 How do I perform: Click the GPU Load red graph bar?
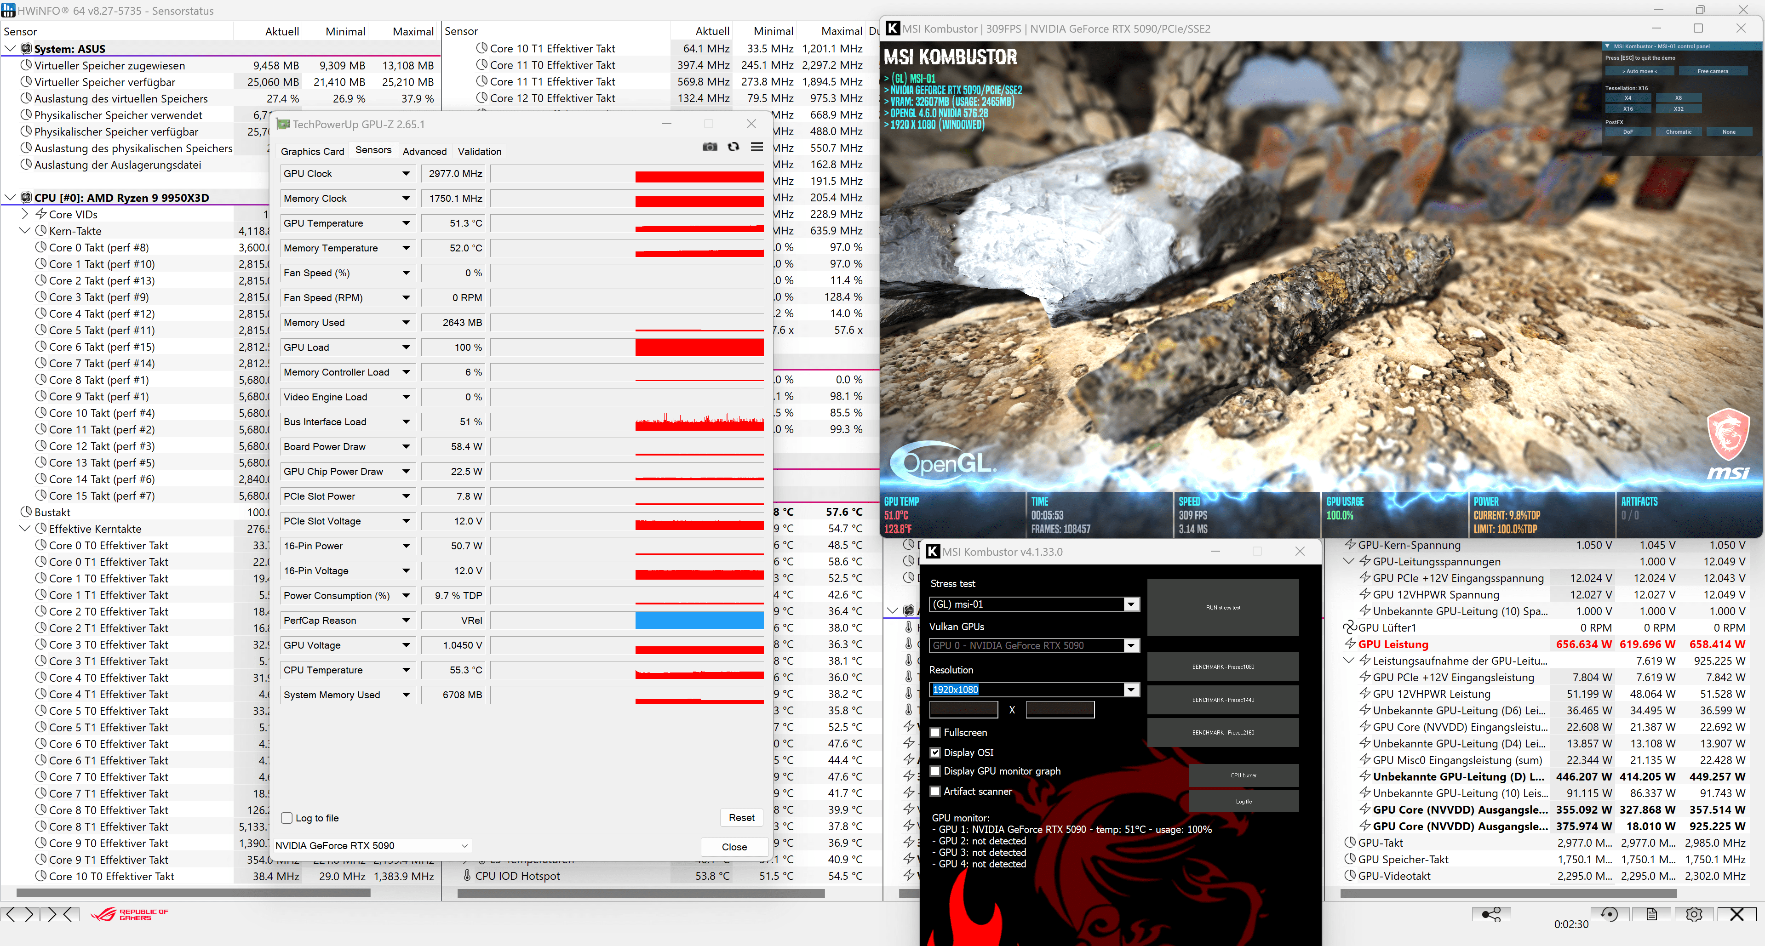pyautogui.click(x=699, y=348)
